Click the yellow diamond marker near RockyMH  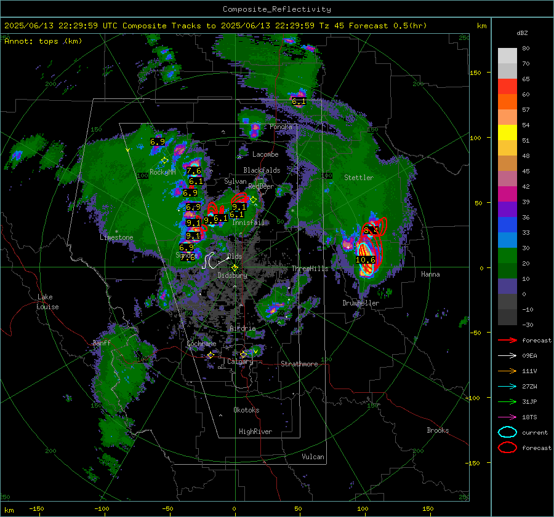coord(164,160)
